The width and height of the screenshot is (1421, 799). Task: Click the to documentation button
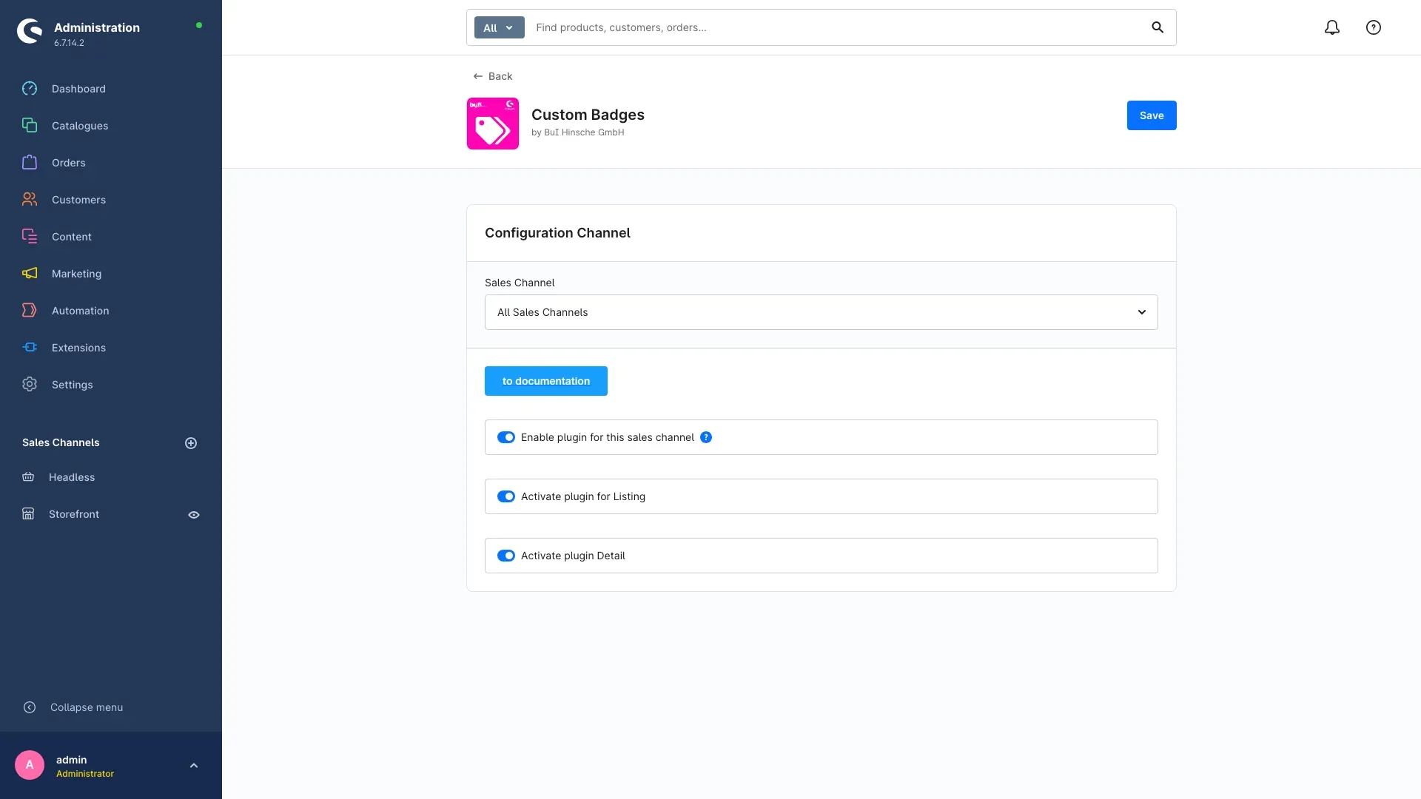click(x=546, y=381)
